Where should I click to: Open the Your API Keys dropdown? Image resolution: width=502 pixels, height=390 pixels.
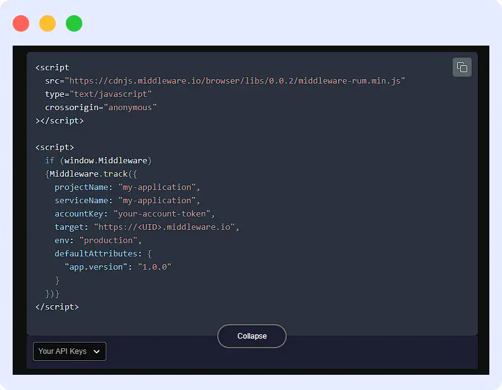70,351
